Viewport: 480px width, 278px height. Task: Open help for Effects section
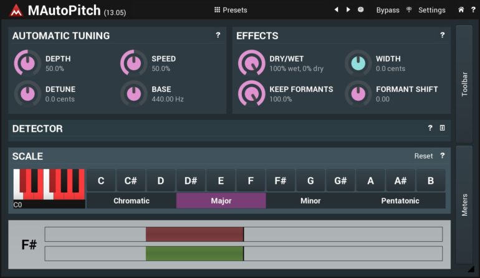pyautogui.click(x=442, y=35)
